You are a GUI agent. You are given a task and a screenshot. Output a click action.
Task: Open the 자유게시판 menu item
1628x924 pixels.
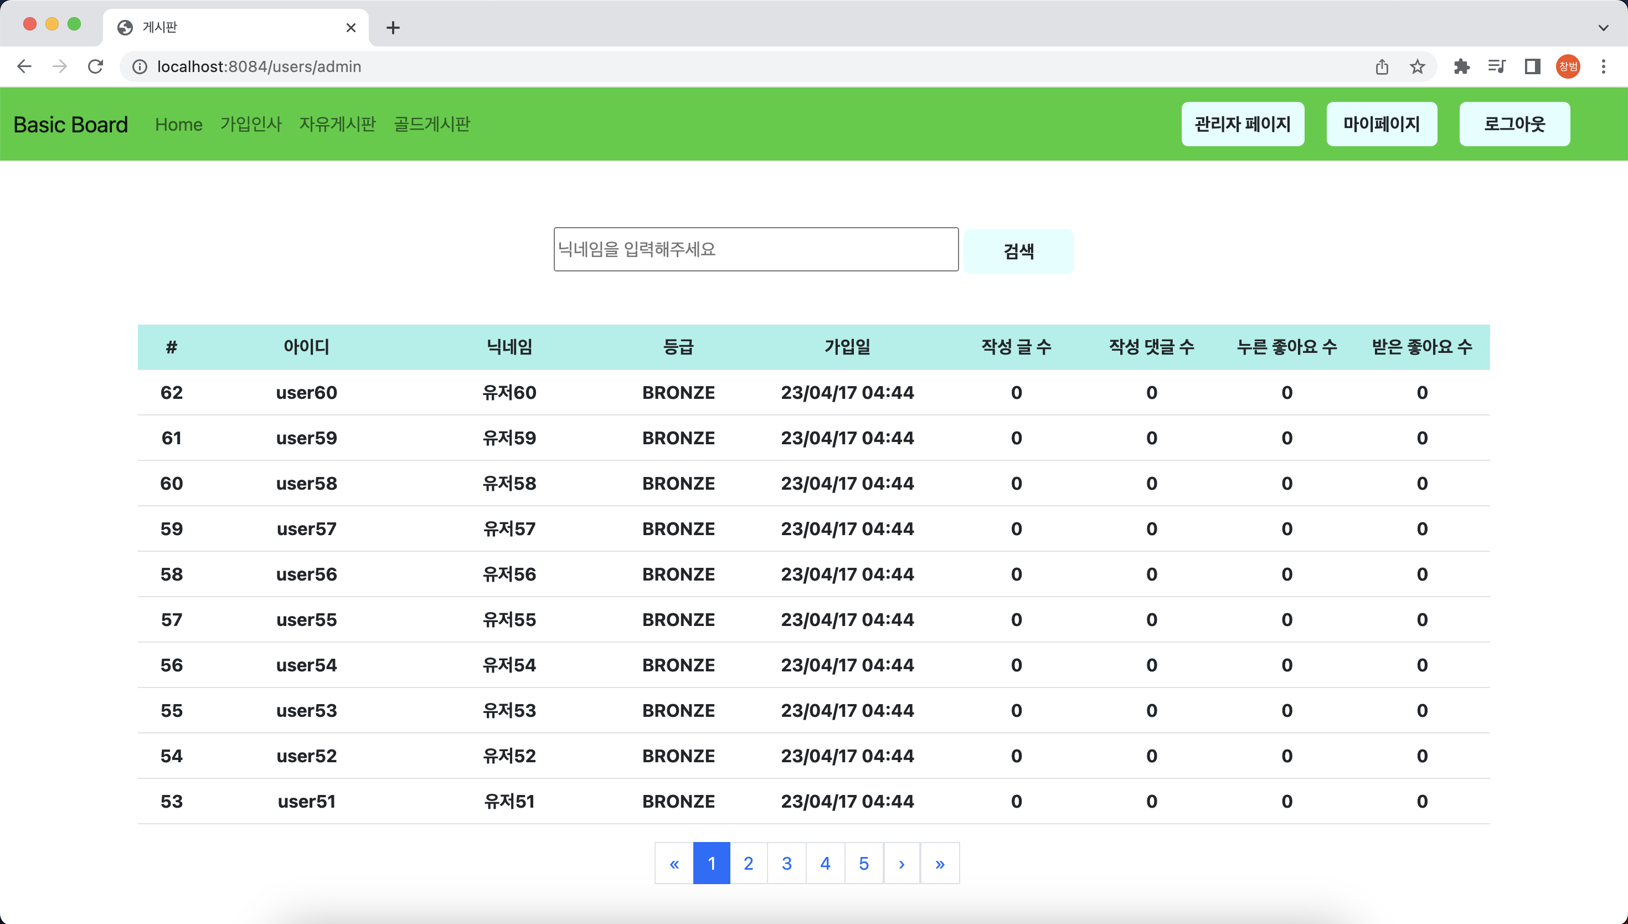point(337,124)
